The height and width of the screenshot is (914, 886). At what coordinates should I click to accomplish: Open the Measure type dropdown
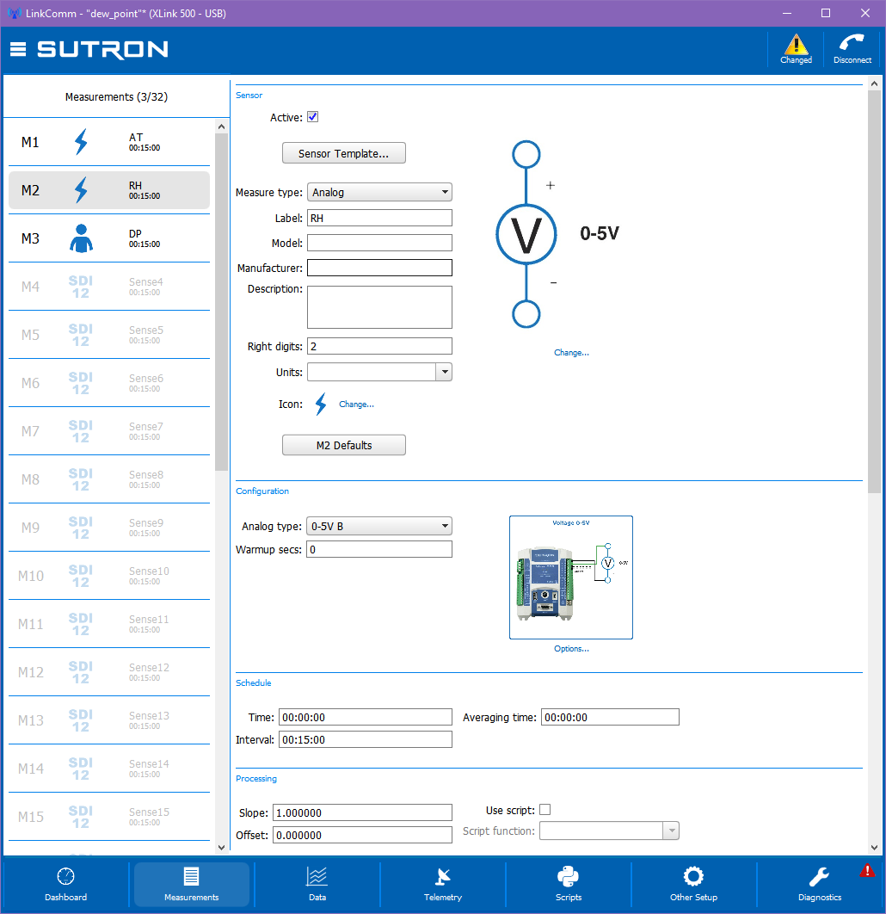tap(379, 192)
